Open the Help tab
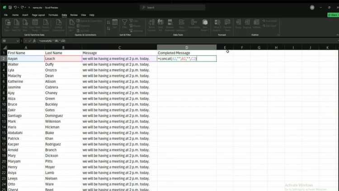This screenshot has width=339, height=191. pos(92,15)
